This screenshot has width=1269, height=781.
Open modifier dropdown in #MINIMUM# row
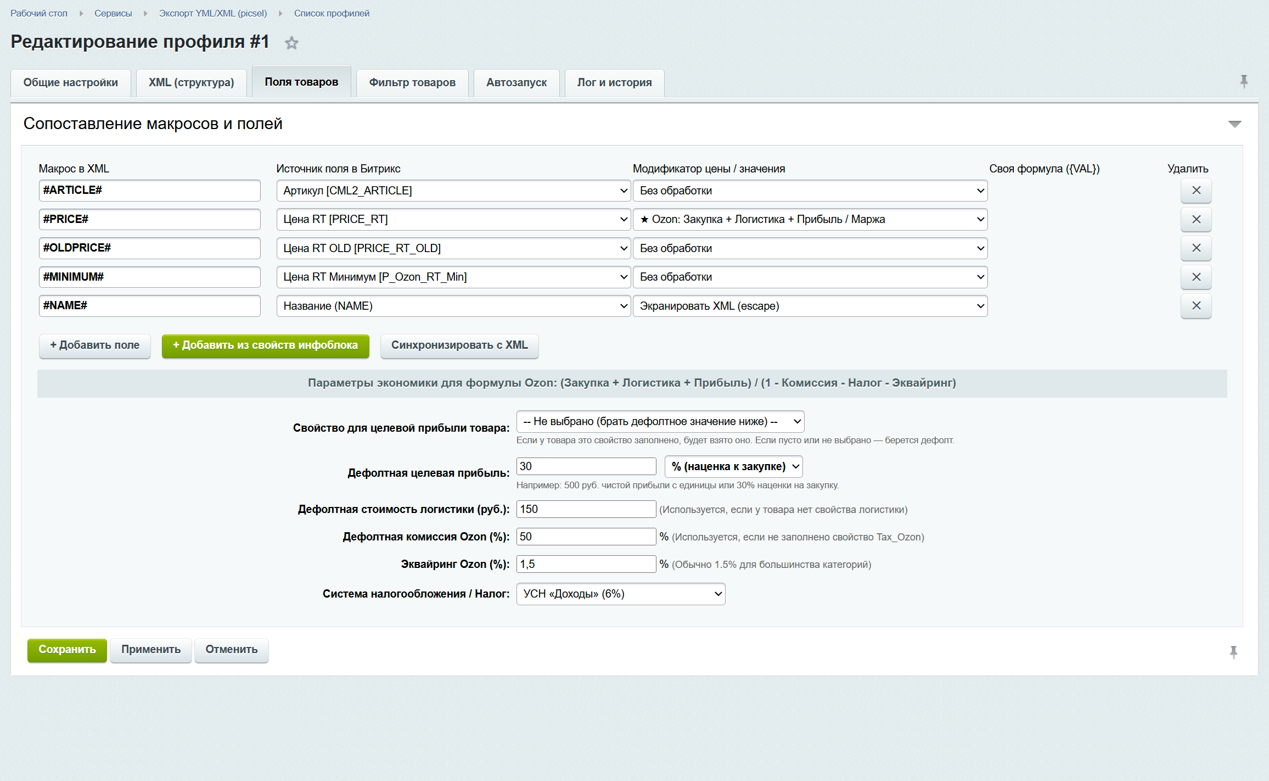tap(810, 277)
